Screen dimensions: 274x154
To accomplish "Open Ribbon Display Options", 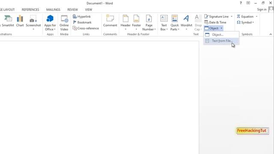I will tap(248, 3).
